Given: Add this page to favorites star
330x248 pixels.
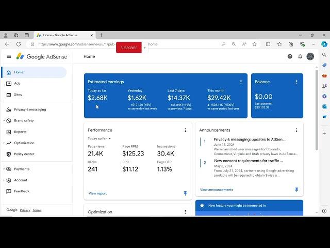Looking at the screenshot, I should click(254, 44).
